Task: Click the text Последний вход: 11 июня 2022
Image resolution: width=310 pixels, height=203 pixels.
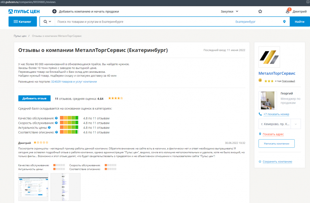Action: click(224, 50)
